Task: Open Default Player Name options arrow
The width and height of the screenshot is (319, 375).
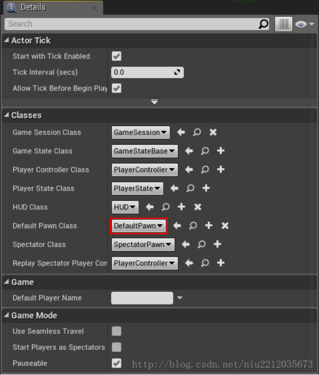Action: tap(180, 298)
